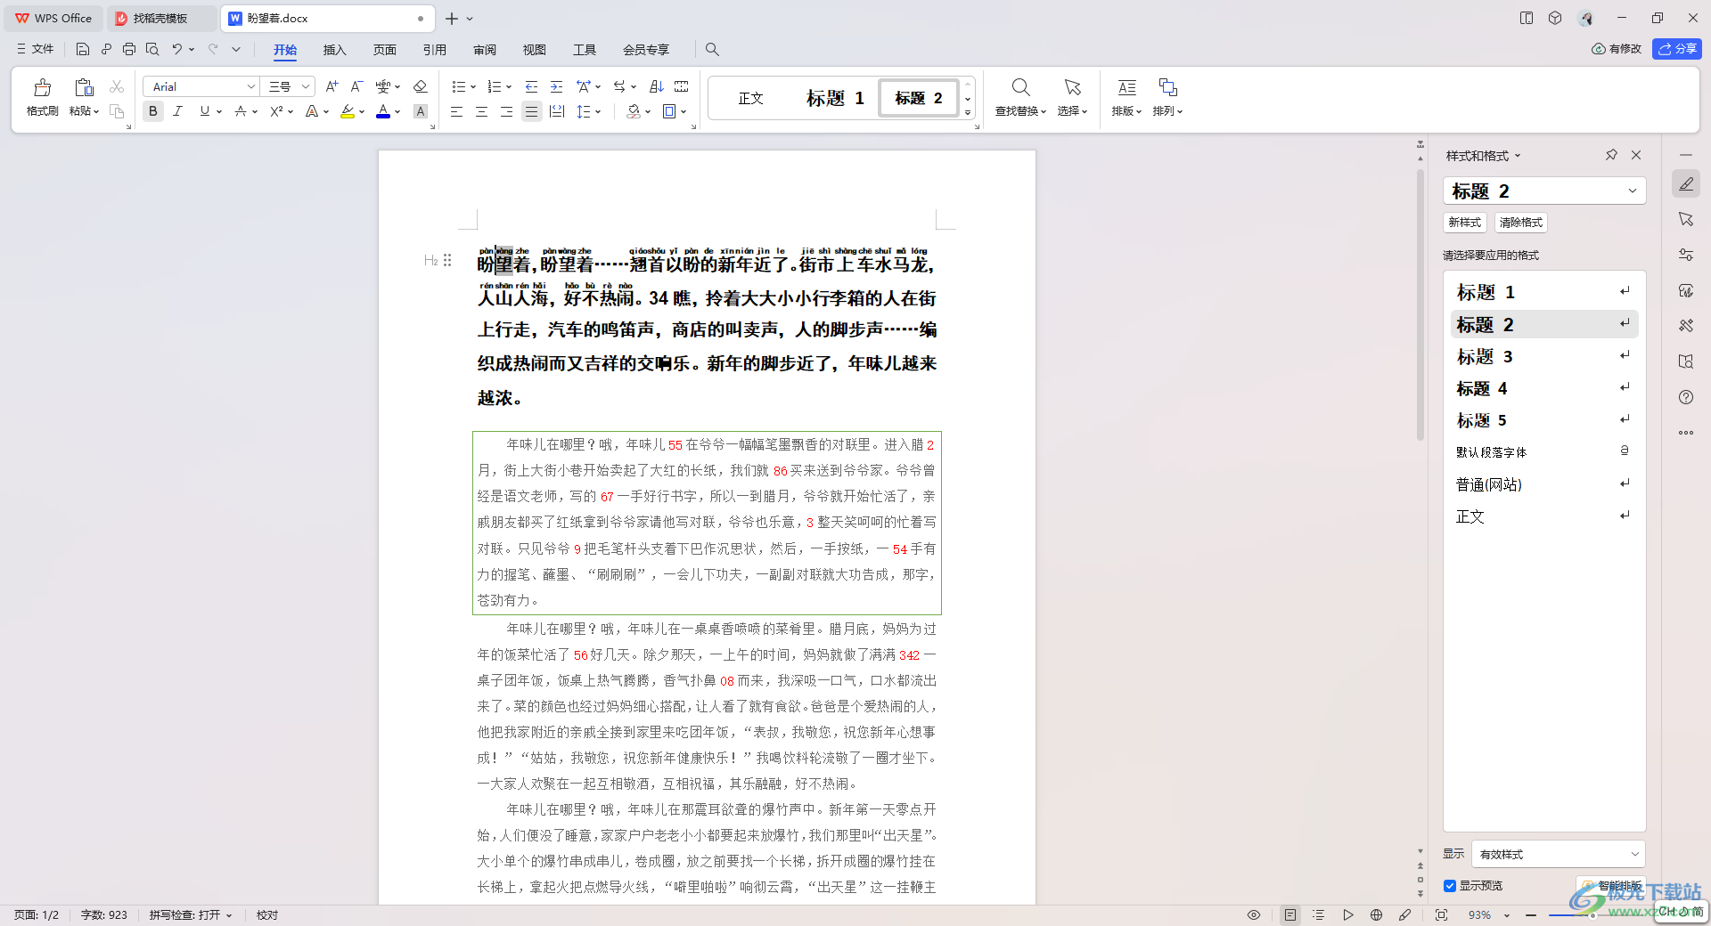Toggle Bold formatting
1711x926 pixels.
pyautogui.click(x=153, y=111)
